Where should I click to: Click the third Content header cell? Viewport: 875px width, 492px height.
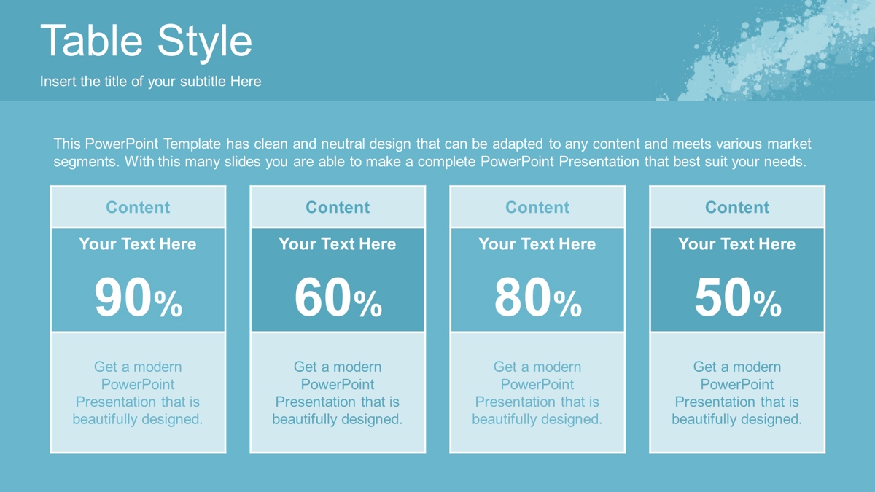(537, 207)
